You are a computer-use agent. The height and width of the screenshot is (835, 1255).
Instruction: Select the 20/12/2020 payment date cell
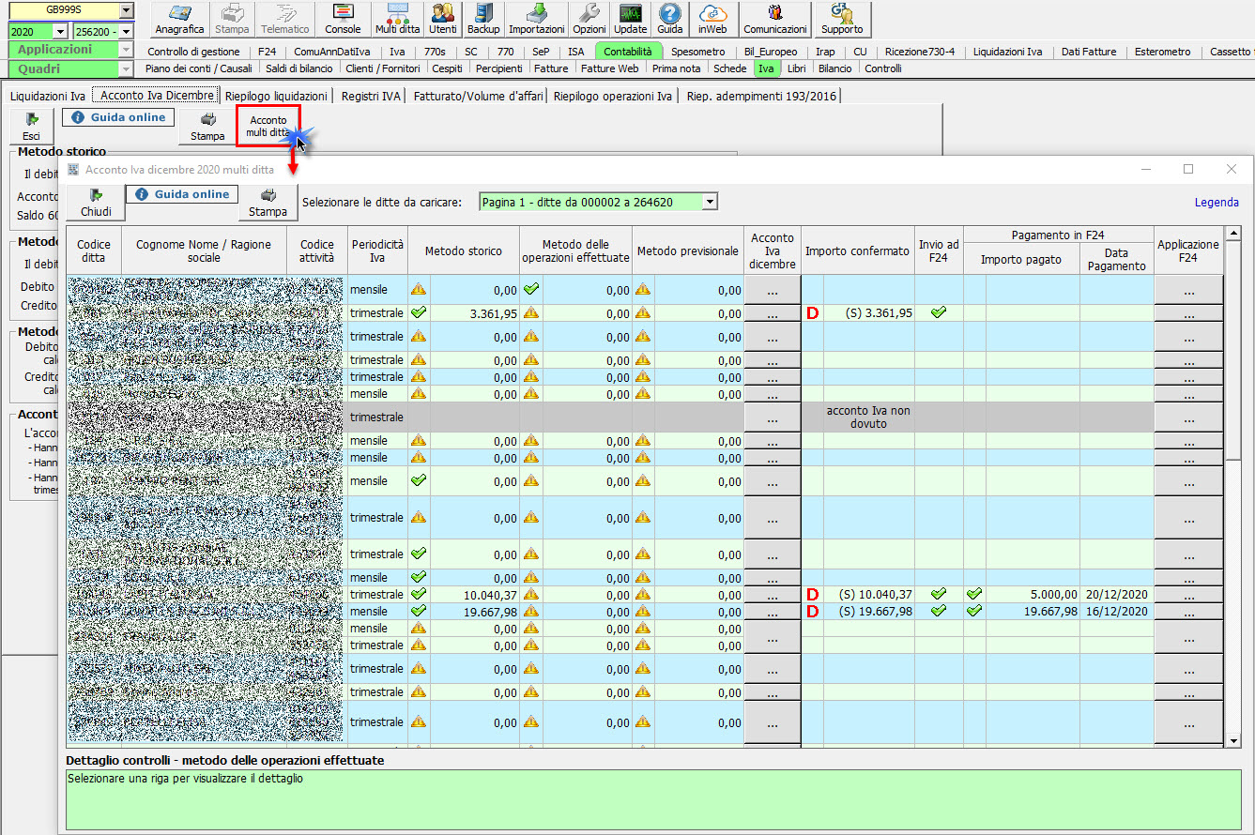pyautogui.click(x=1117, y=595)
